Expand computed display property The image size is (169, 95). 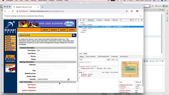click(119, 87)
